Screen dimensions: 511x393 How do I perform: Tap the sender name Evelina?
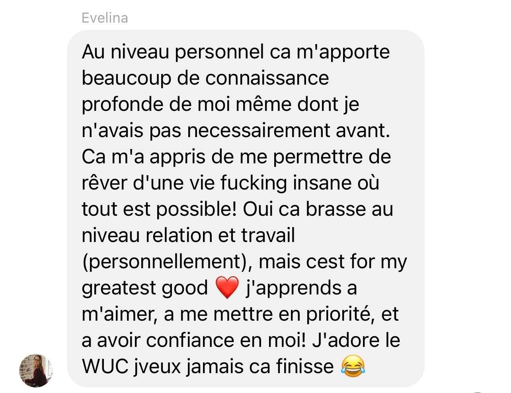coord(105,18)
